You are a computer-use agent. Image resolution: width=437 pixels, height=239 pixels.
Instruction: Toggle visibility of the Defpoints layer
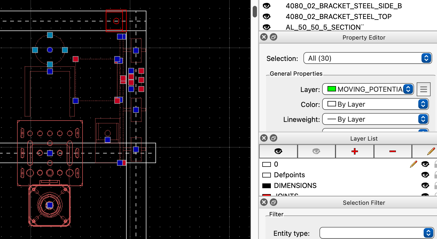click(425, 175)
